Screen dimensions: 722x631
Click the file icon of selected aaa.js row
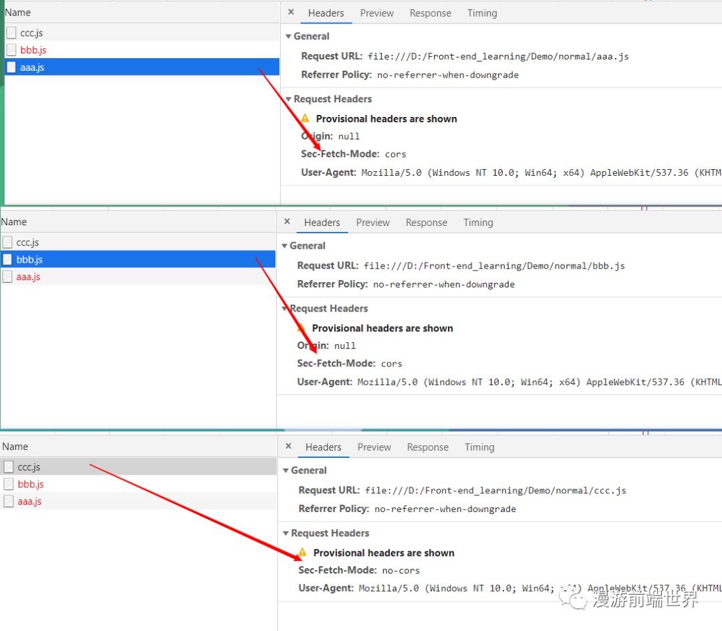click(x=11, y=68)
